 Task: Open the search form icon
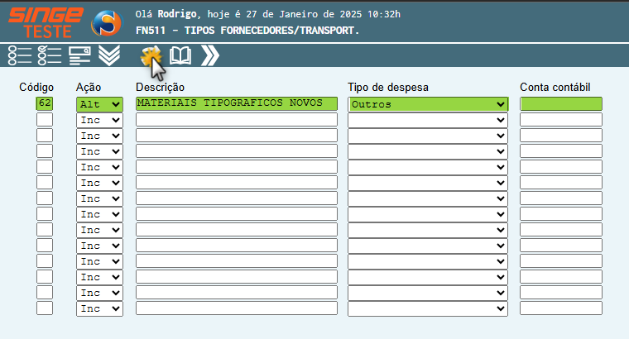click(79, 55)
